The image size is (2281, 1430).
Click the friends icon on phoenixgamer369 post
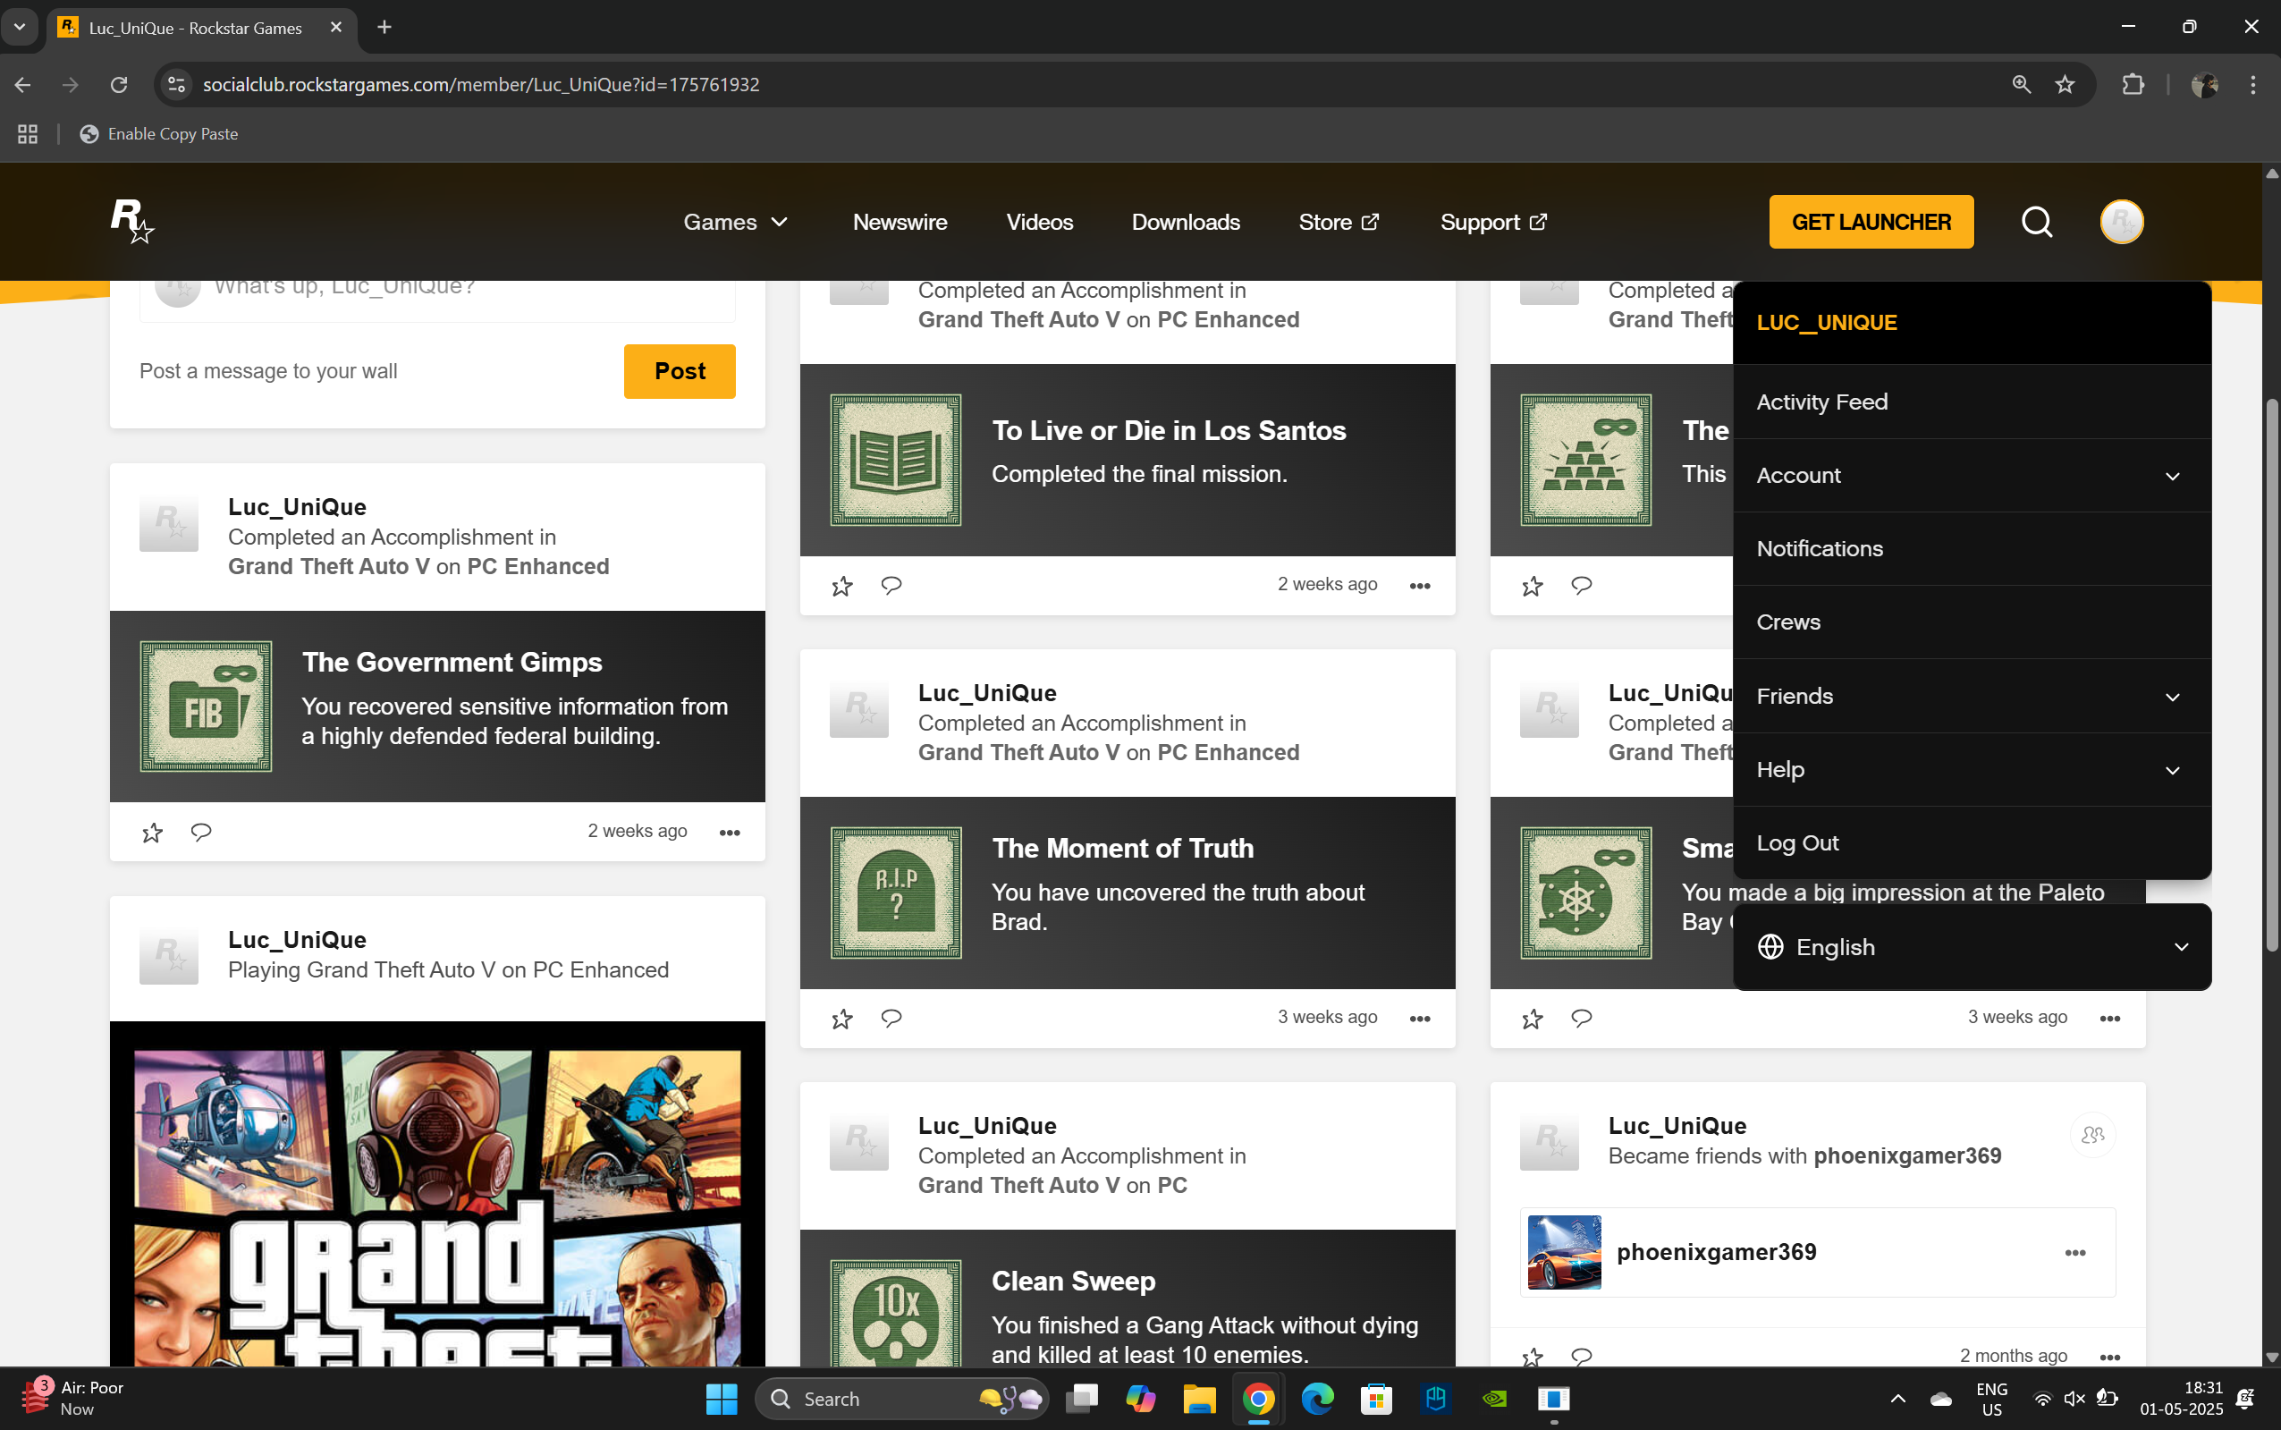pyautogui.click(x=2093, y=1134)
